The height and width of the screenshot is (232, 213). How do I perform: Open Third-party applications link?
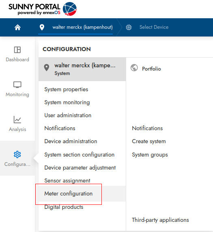[x=160, y=220]
